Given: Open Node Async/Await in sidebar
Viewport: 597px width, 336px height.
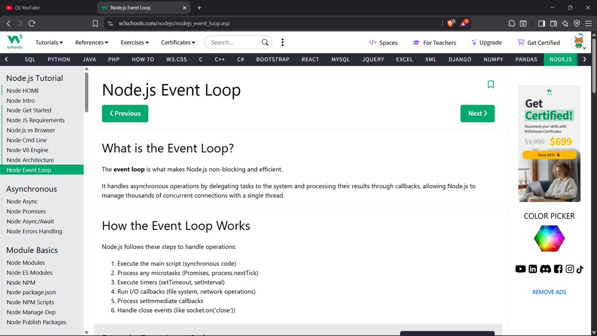Looking at the screenshot, I should click(30, 222).
